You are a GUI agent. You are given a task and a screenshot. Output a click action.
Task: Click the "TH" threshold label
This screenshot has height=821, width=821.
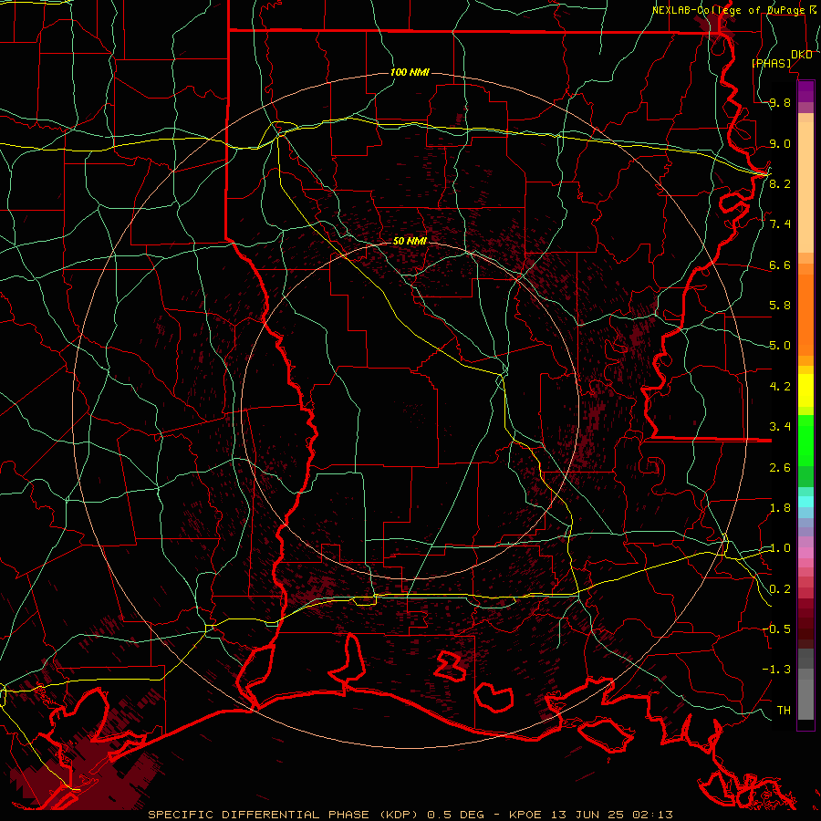pyautogui.click(x=784, y=710)
